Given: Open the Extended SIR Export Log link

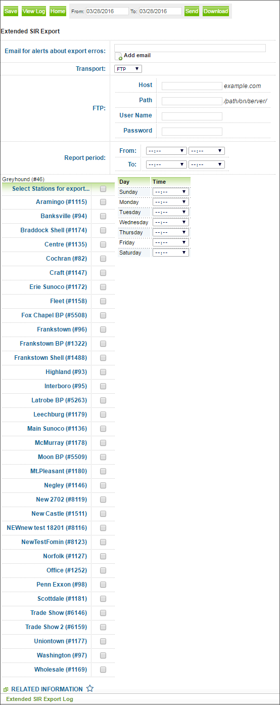Looking at the screenshot, I should [39, 699].
